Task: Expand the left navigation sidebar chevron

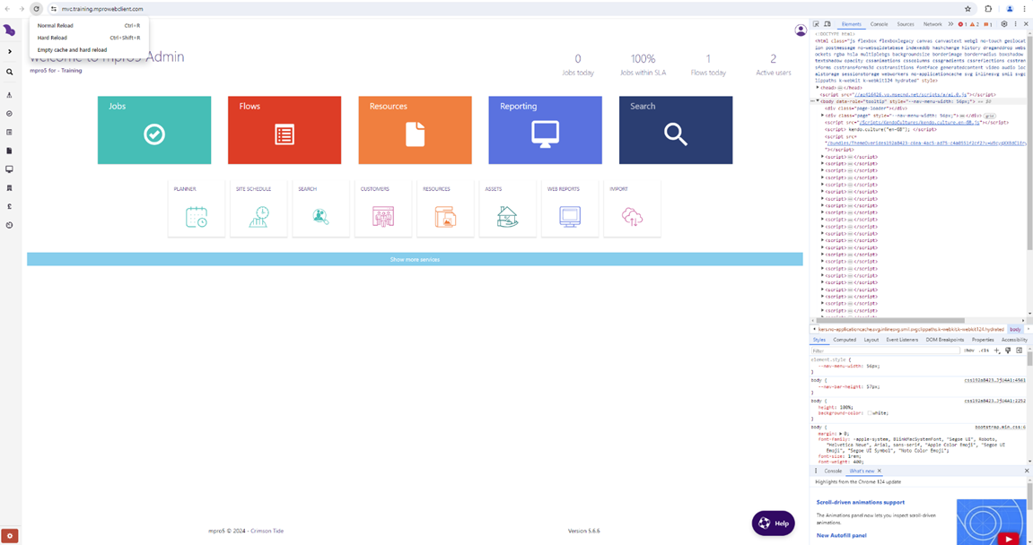Action: click(9, 51)
